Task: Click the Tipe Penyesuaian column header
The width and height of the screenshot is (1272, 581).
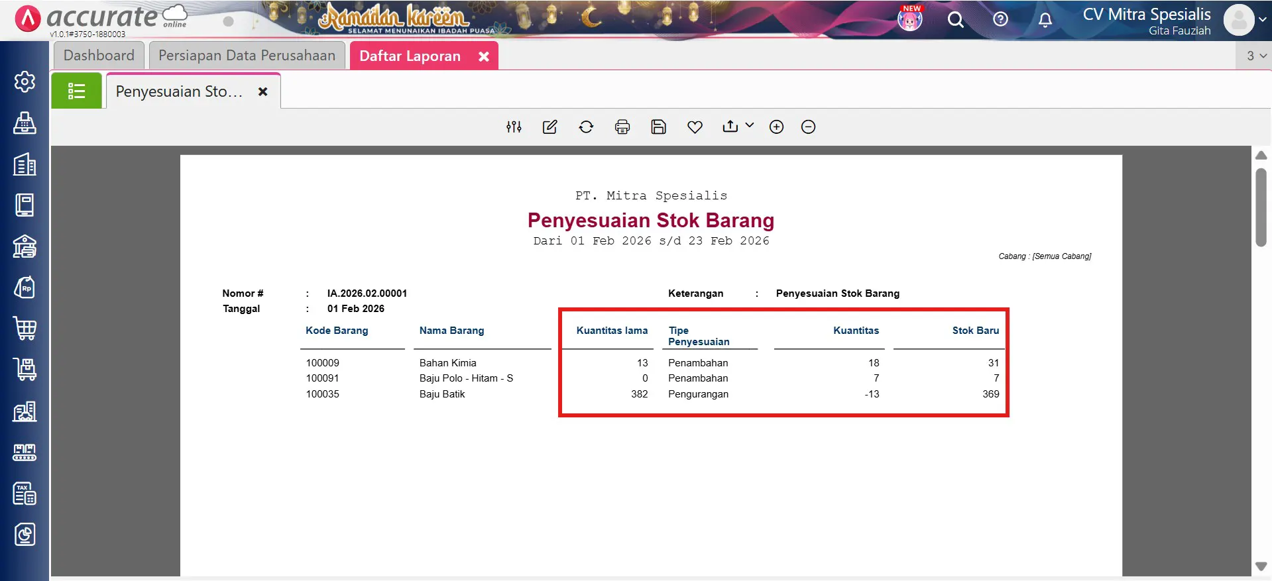Action: 699,336
